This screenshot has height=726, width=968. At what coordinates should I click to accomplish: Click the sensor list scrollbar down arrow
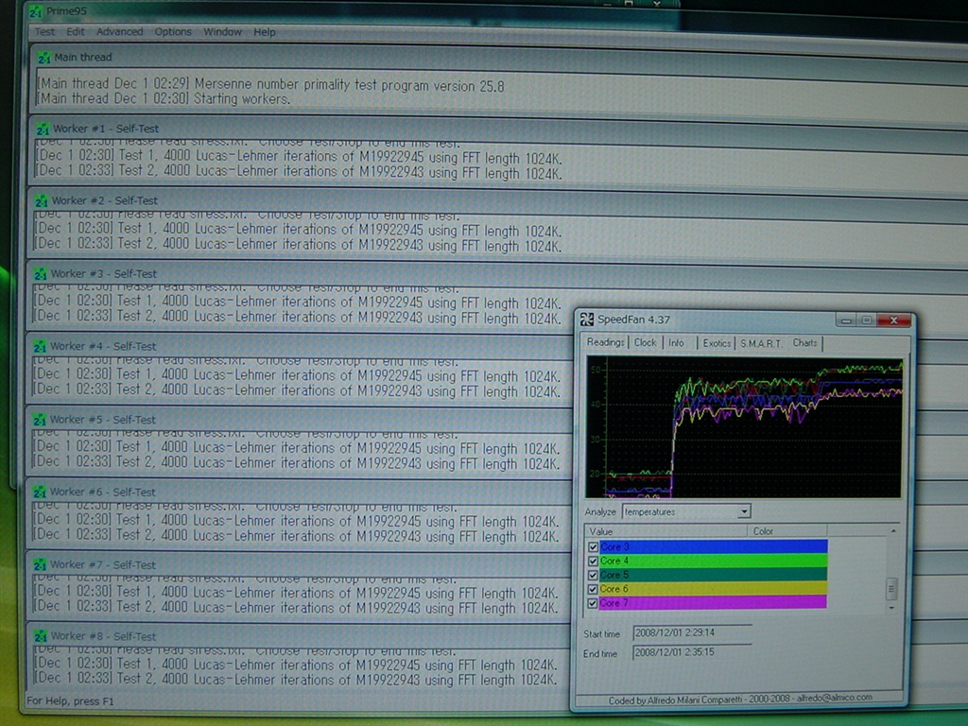[892, 608]
